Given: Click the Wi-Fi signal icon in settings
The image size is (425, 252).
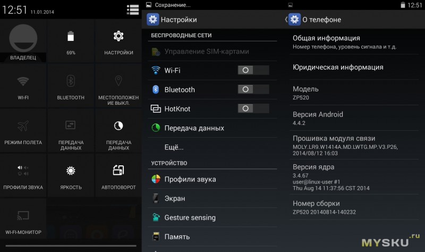Looking at the screenshot, I should point(156,70).
